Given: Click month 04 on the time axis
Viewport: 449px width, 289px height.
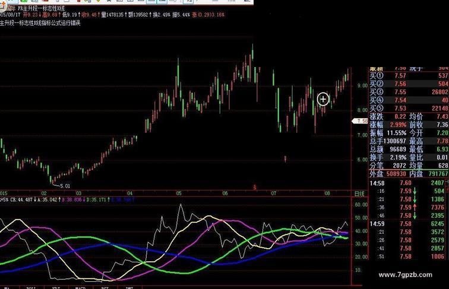Looking at the screenshot, I should (x=129, y=193).
